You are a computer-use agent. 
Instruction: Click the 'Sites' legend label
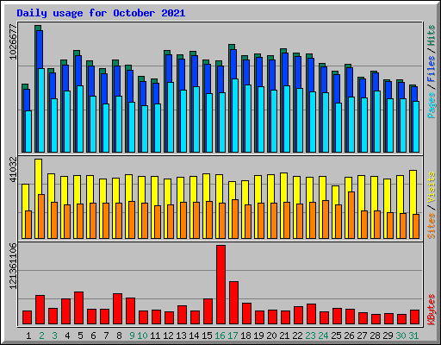[432, 226]
